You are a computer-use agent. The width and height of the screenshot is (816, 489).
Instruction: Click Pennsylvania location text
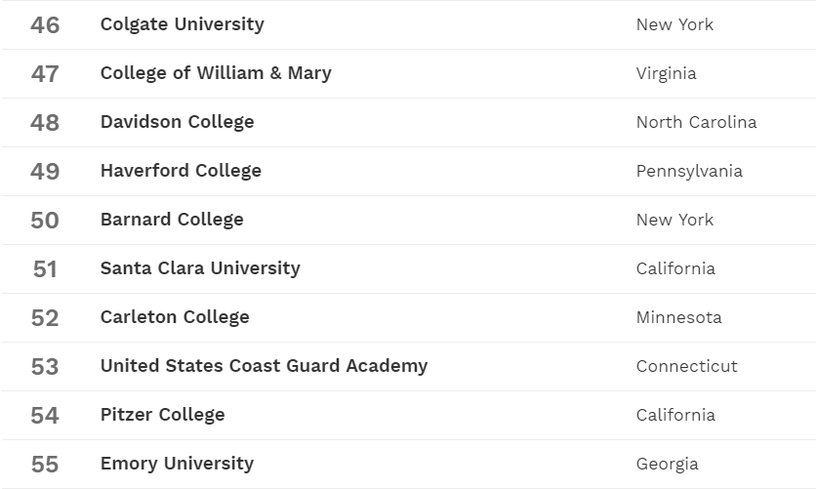pyautogui.click(x=689, y=171)
